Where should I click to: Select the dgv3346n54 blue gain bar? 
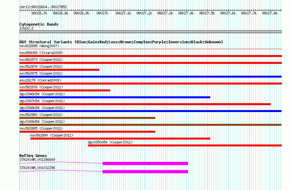click(115, 97)
